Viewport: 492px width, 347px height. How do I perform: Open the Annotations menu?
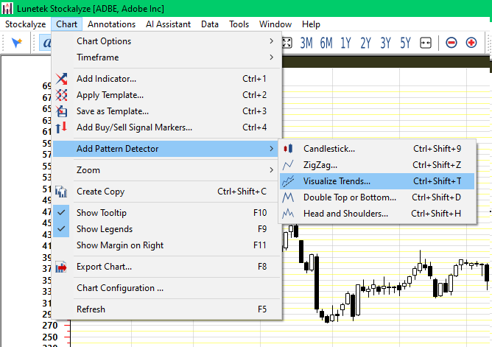point(111,24)
